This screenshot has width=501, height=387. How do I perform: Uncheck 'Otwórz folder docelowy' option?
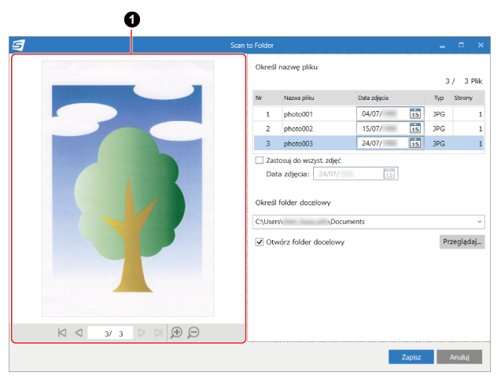(x=260, y=242)
